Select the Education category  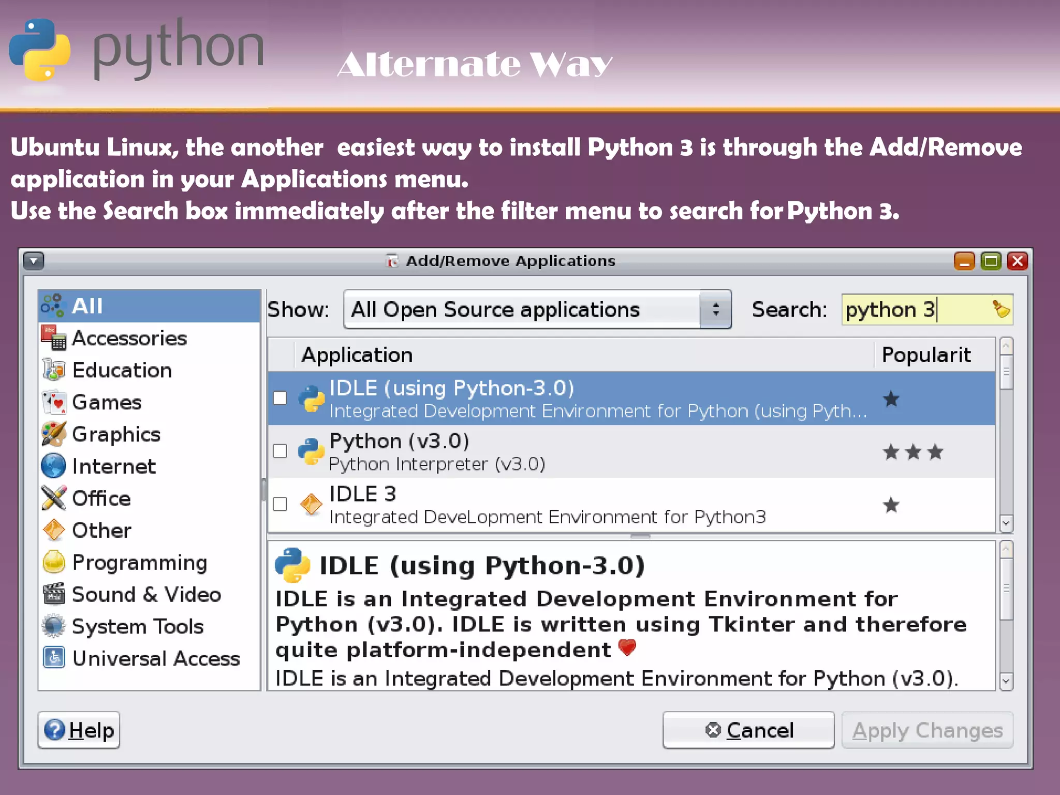coord(149,370)
